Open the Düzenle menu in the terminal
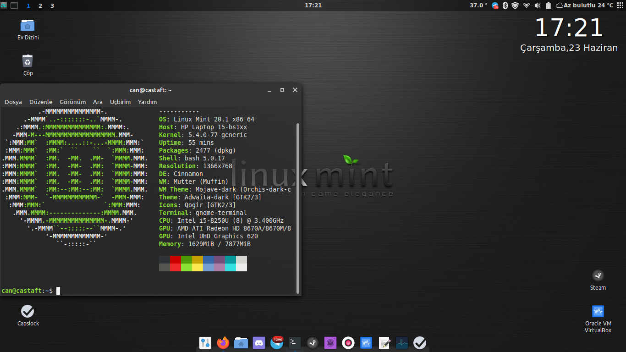 (41, 102)
